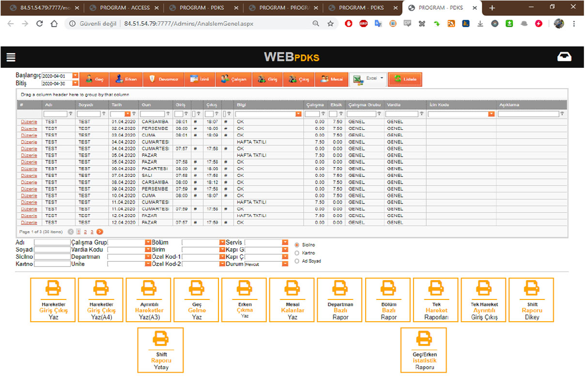
Task: Click the Adı search input field
Action: 52,242
